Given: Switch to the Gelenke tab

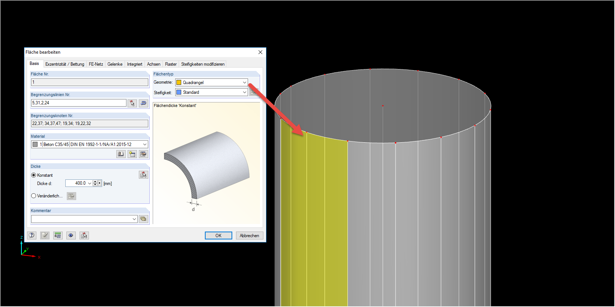Looking at the screenshot, I should tap(115, 64).
